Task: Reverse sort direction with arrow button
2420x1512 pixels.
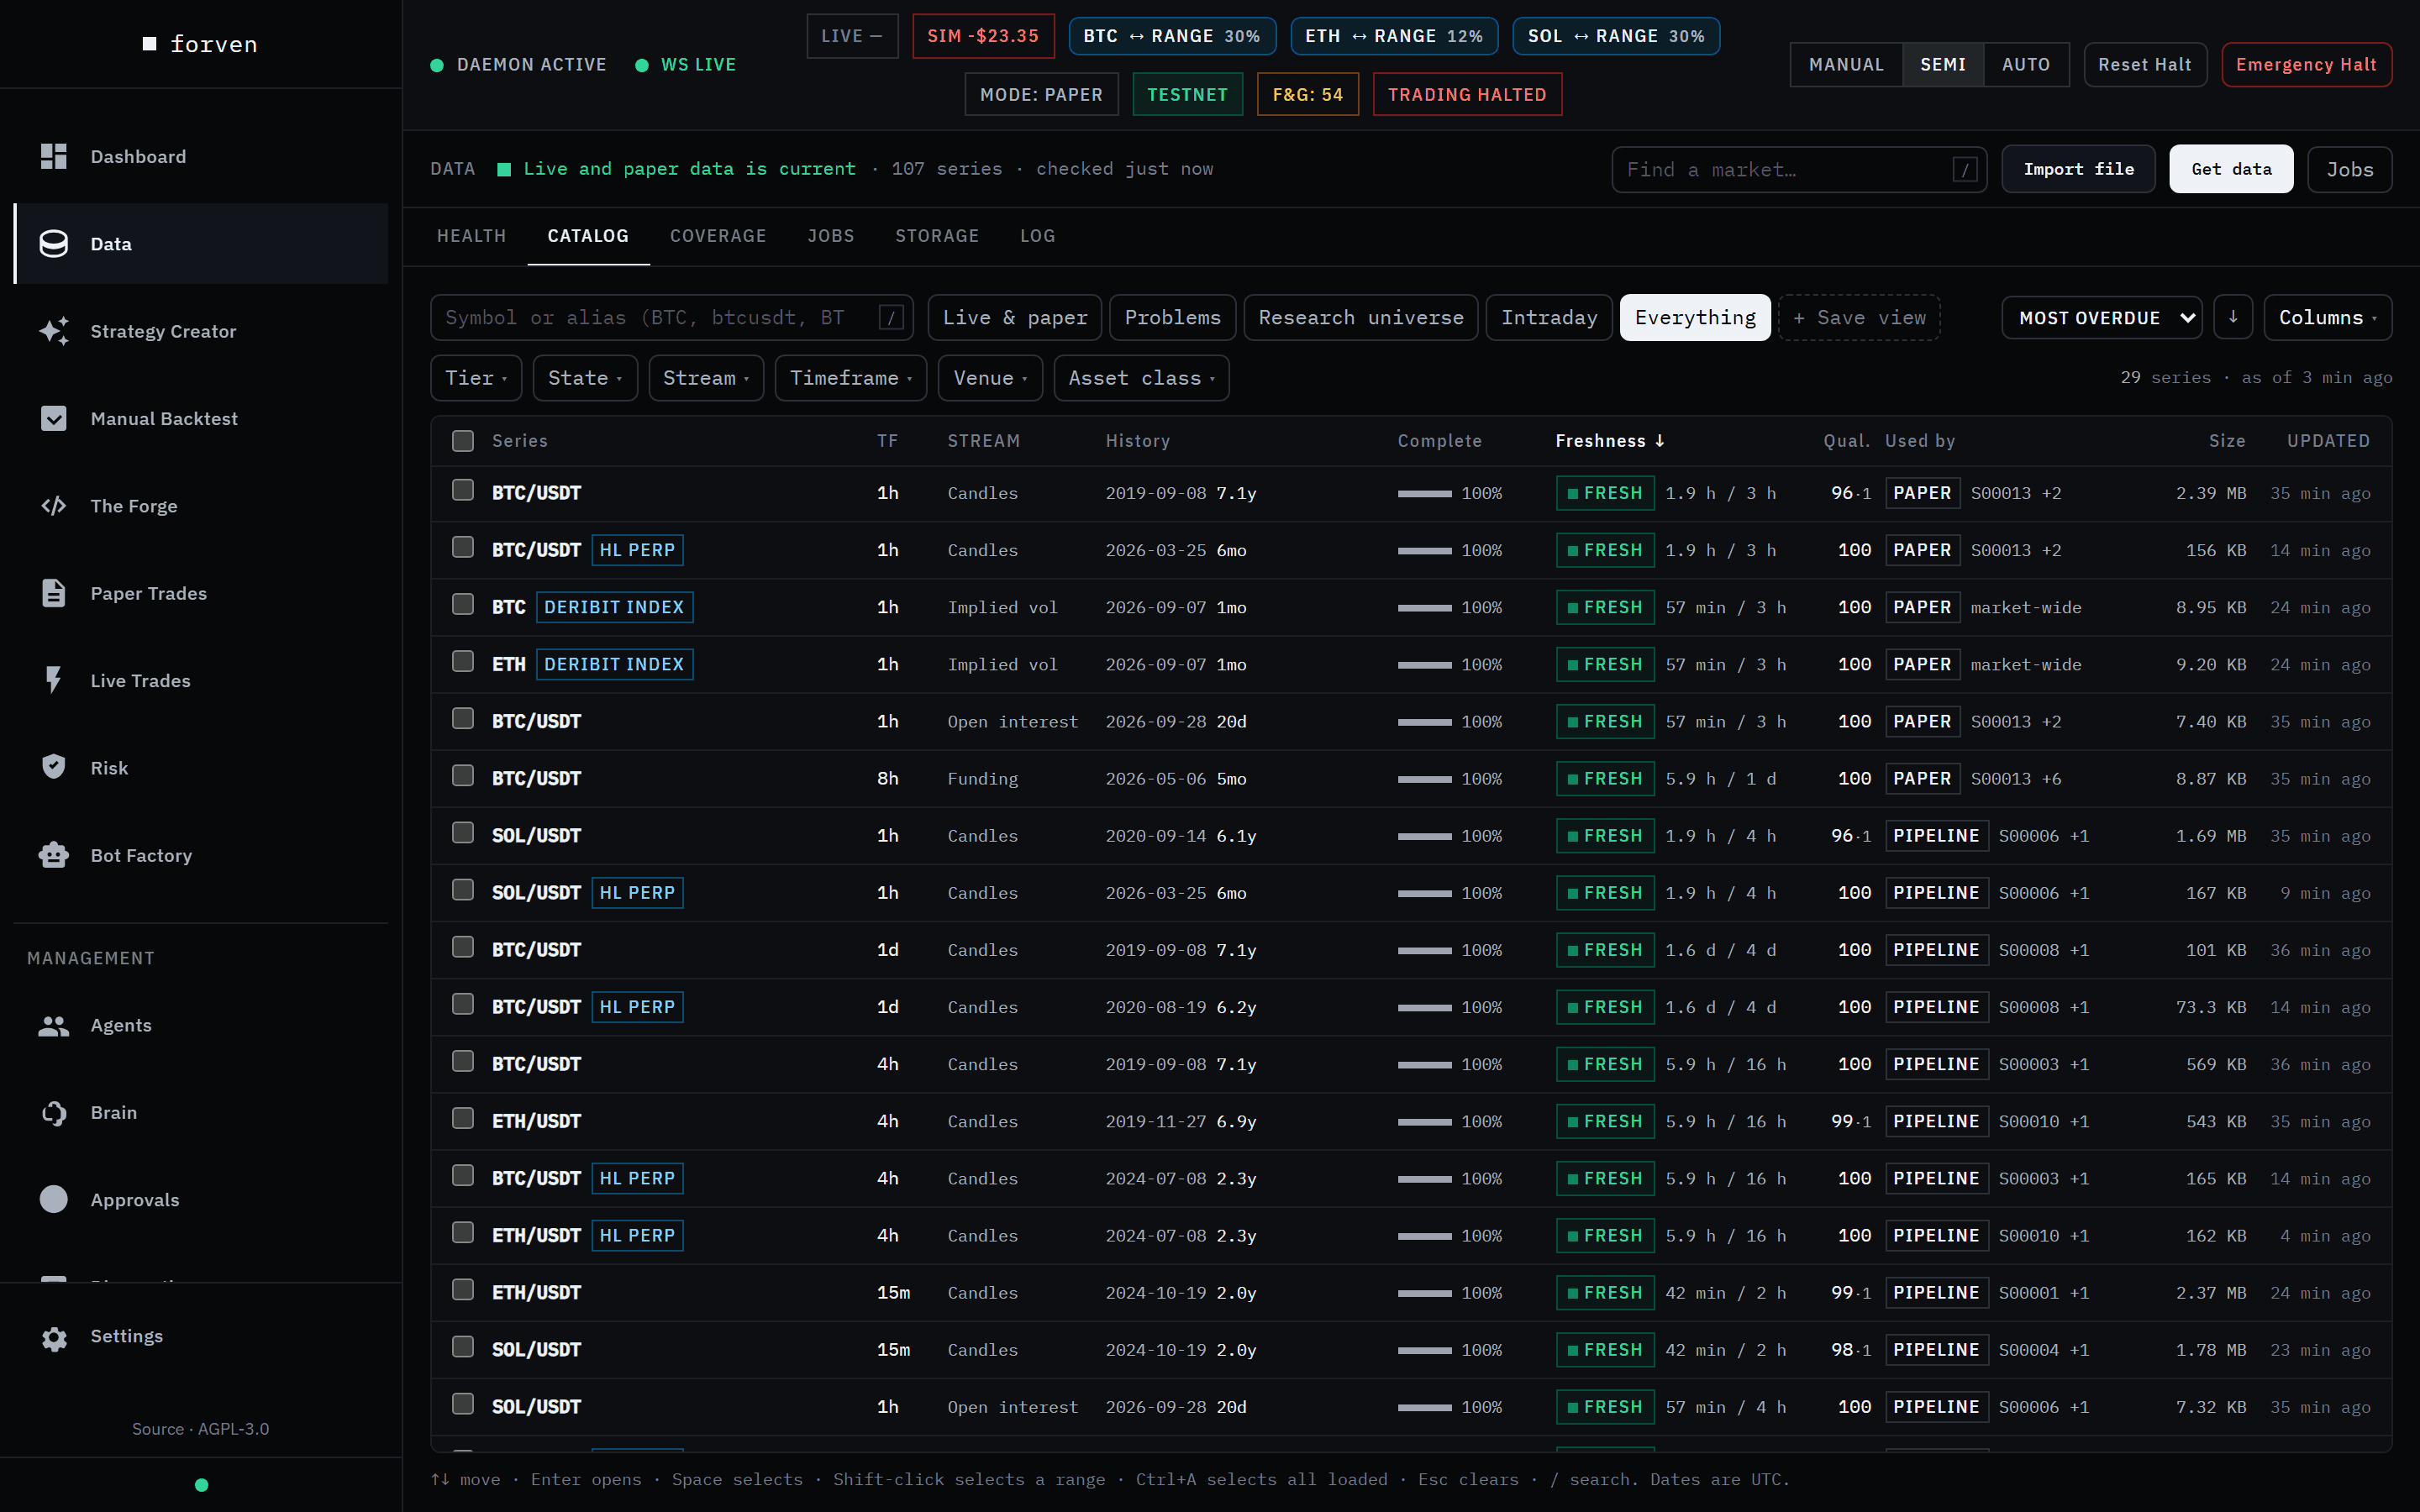Action: [x=2233, y=317]
